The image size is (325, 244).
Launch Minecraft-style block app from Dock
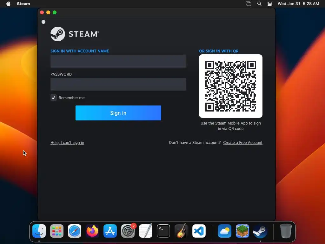coord(242,231)
